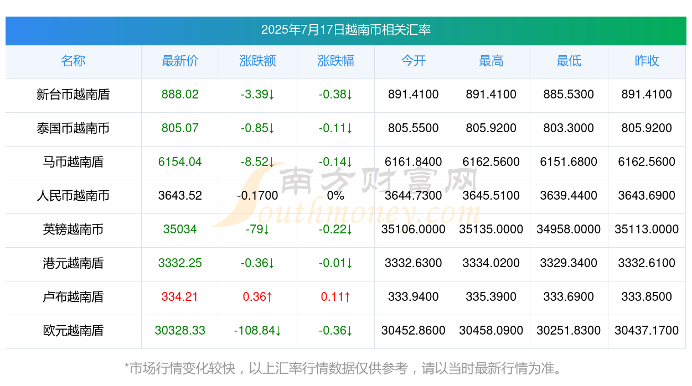Click the 人民币越南币 row name
The width and height of the screenshot is (692, 386).
[x=73, y=196]
